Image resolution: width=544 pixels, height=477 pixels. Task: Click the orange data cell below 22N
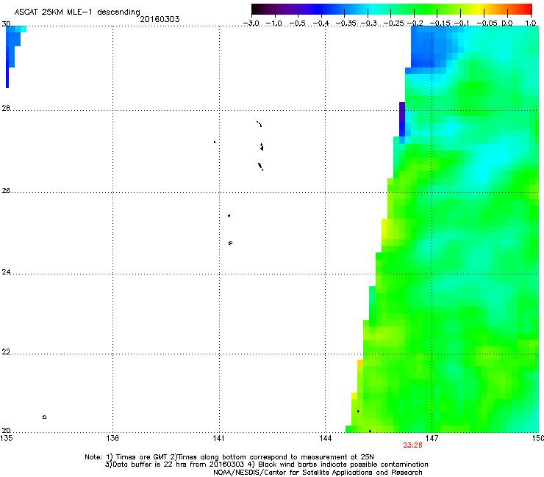point(360,363)
